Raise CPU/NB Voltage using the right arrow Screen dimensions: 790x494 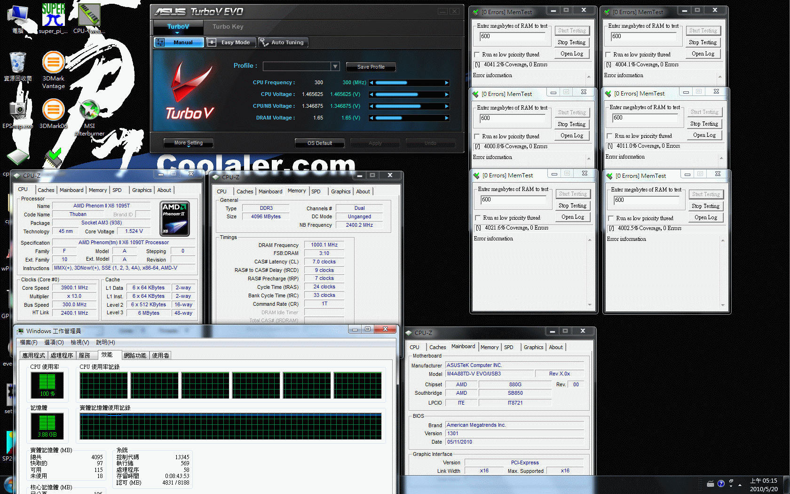pos(447,106)
